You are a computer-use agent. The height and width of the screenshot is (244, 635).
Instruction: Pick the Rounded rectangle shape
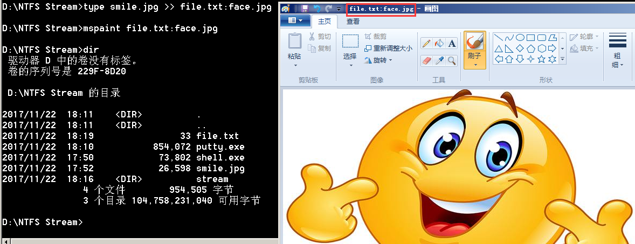click(x=541, y=38)
